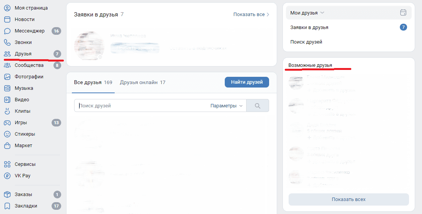422x214 pixels.
Task: Click the Клипы label in sidebar
Action: tap(22, 111)
